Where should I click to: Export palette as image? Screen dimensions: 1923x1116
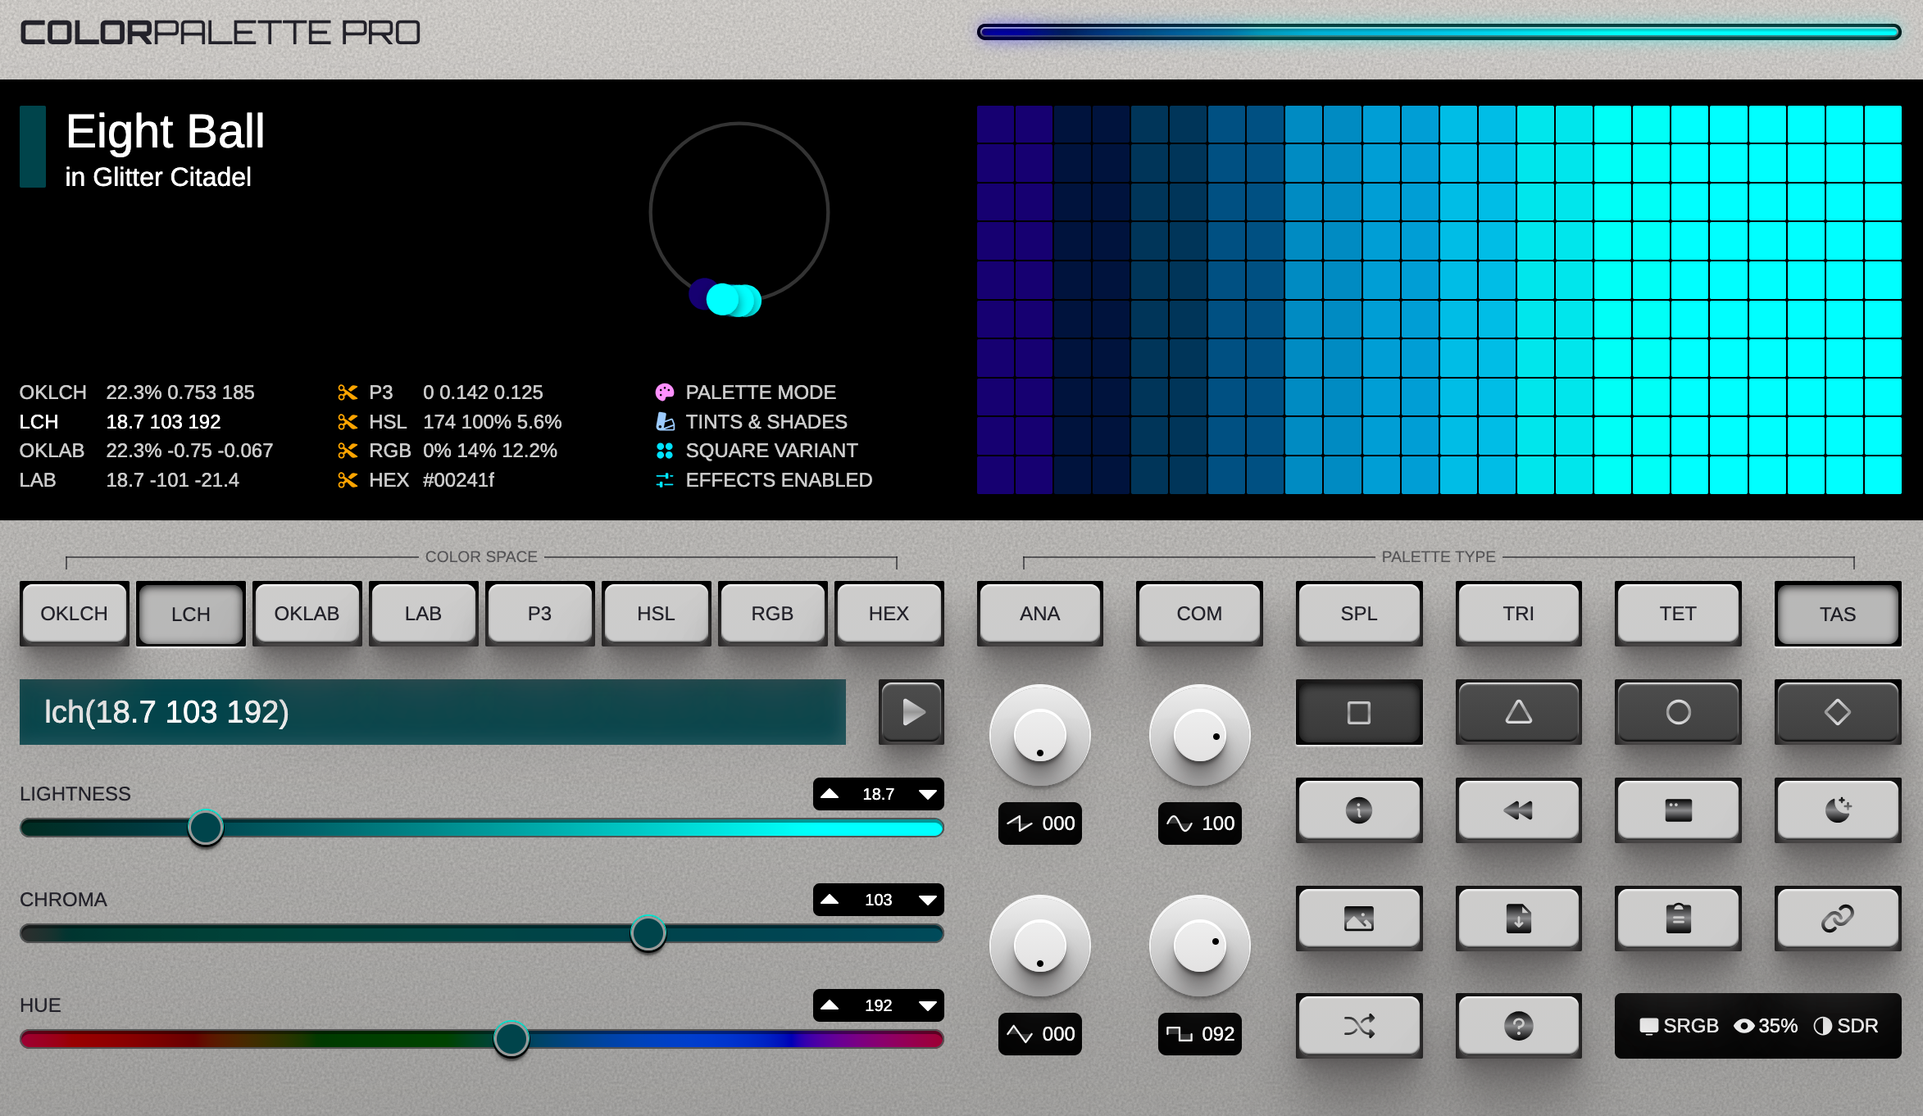coord(1358,919)
